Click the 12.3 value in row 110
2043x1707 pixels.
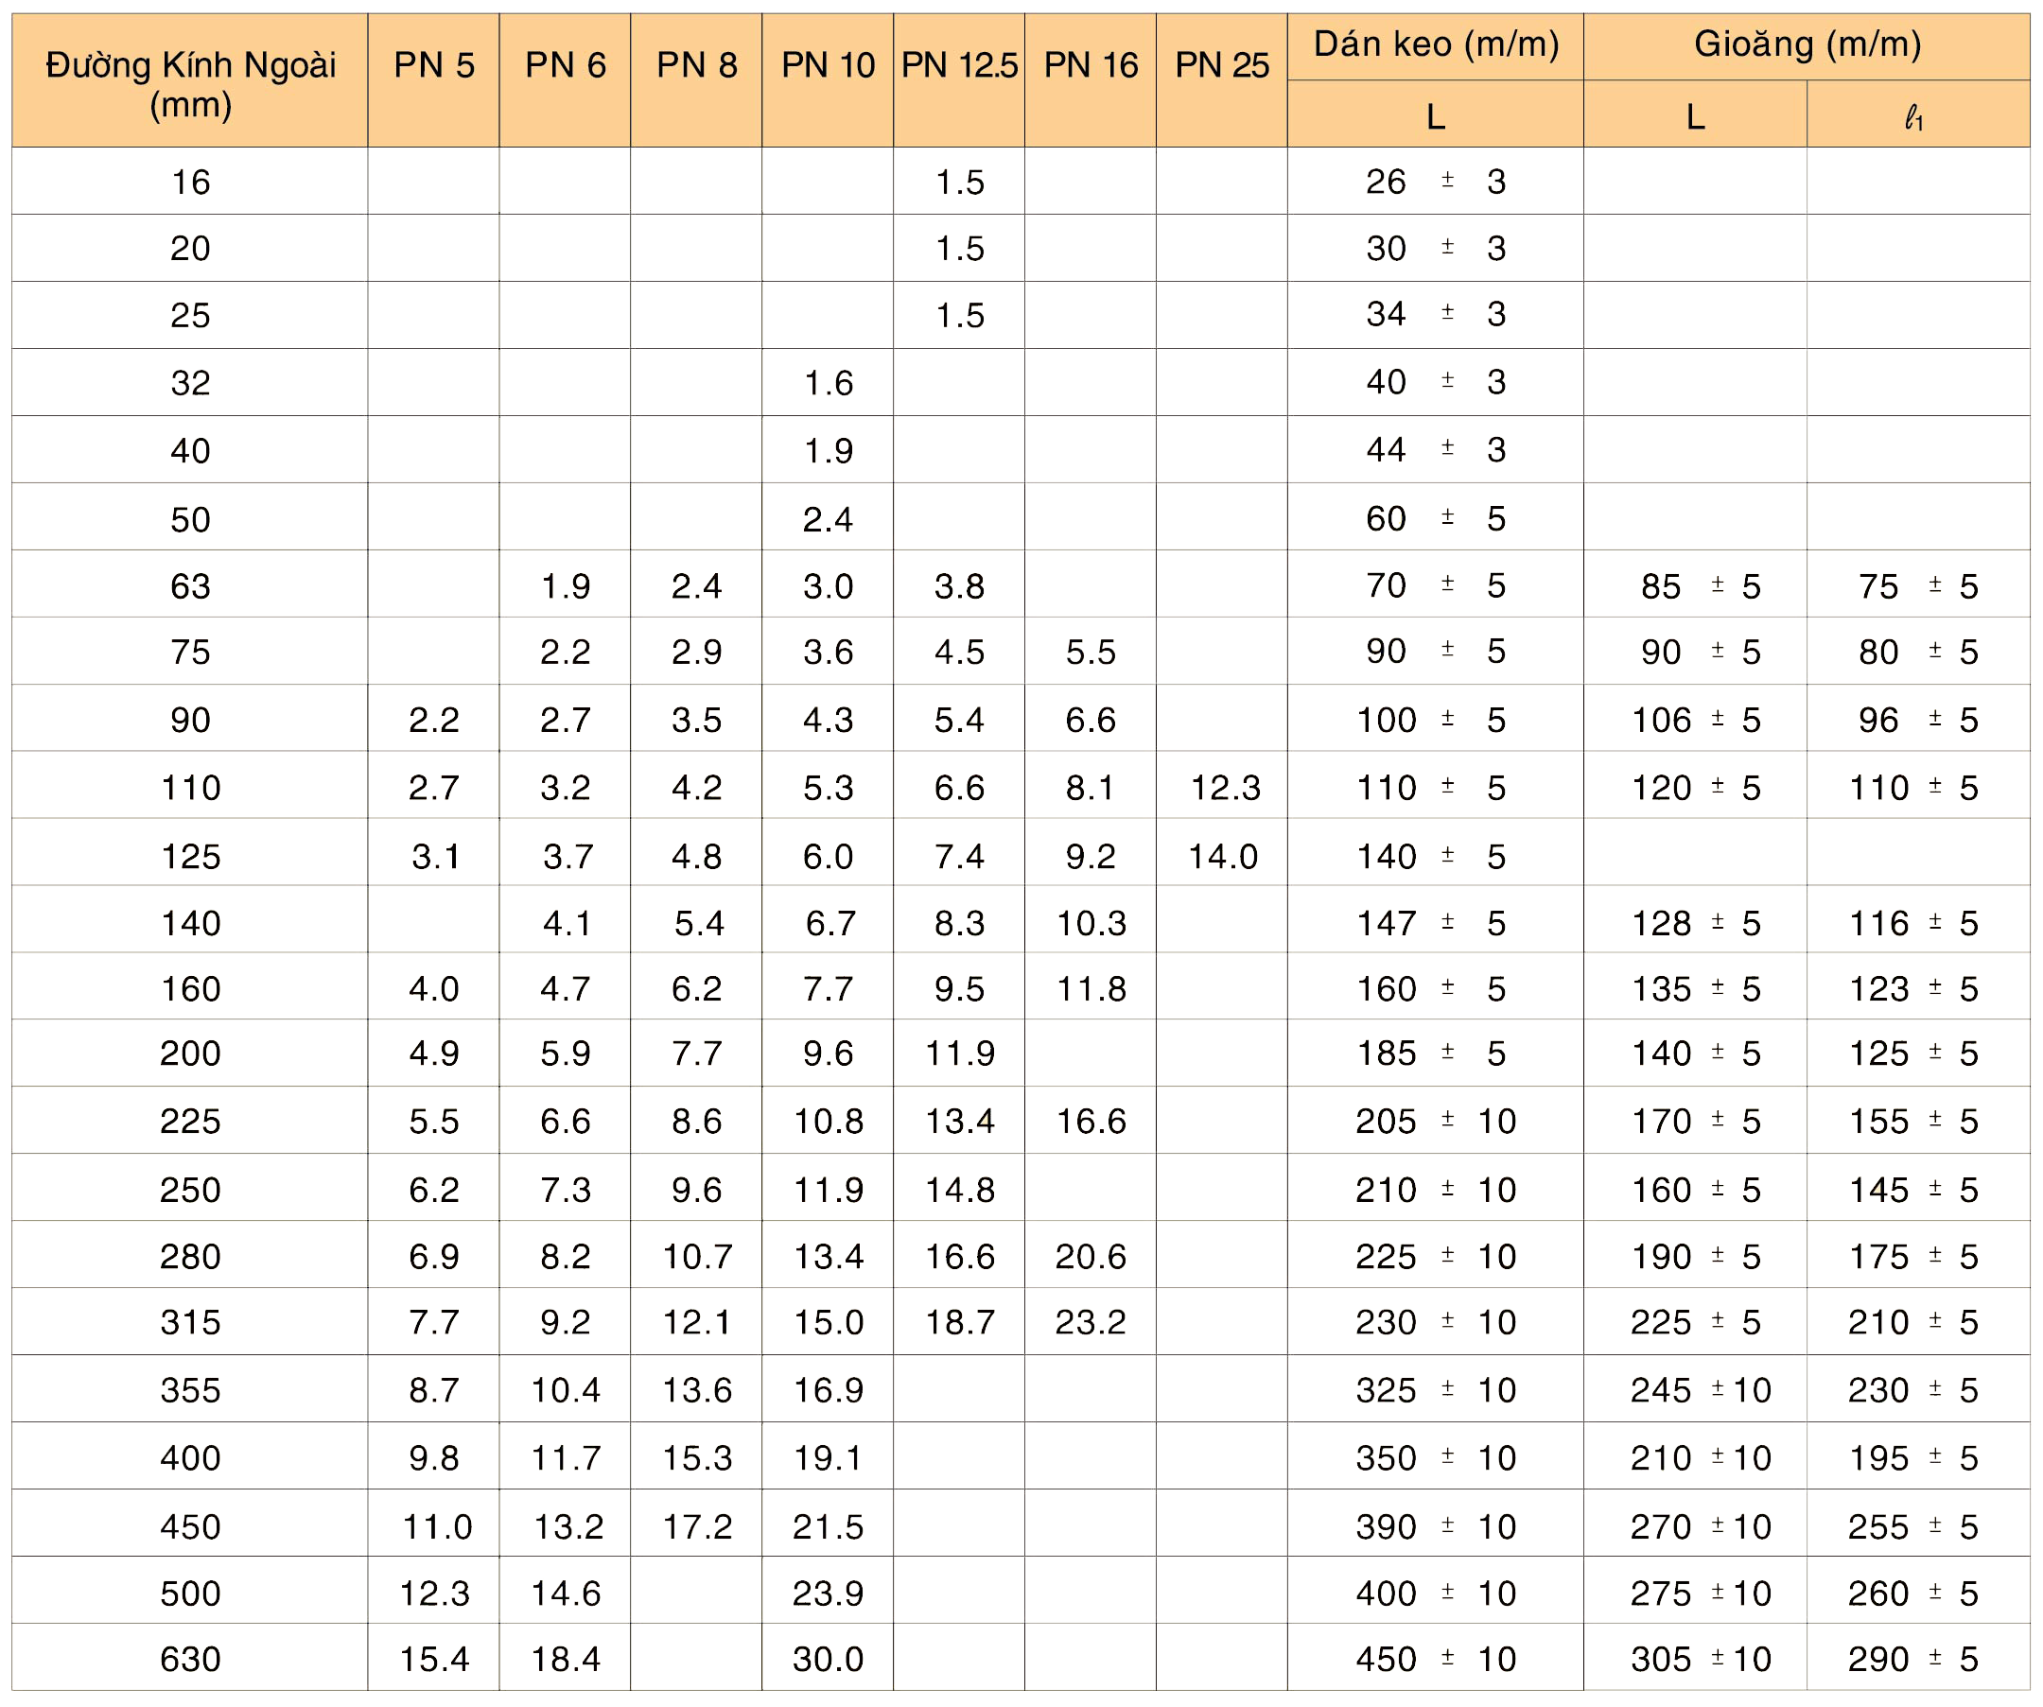click(x=1225, y=788)
